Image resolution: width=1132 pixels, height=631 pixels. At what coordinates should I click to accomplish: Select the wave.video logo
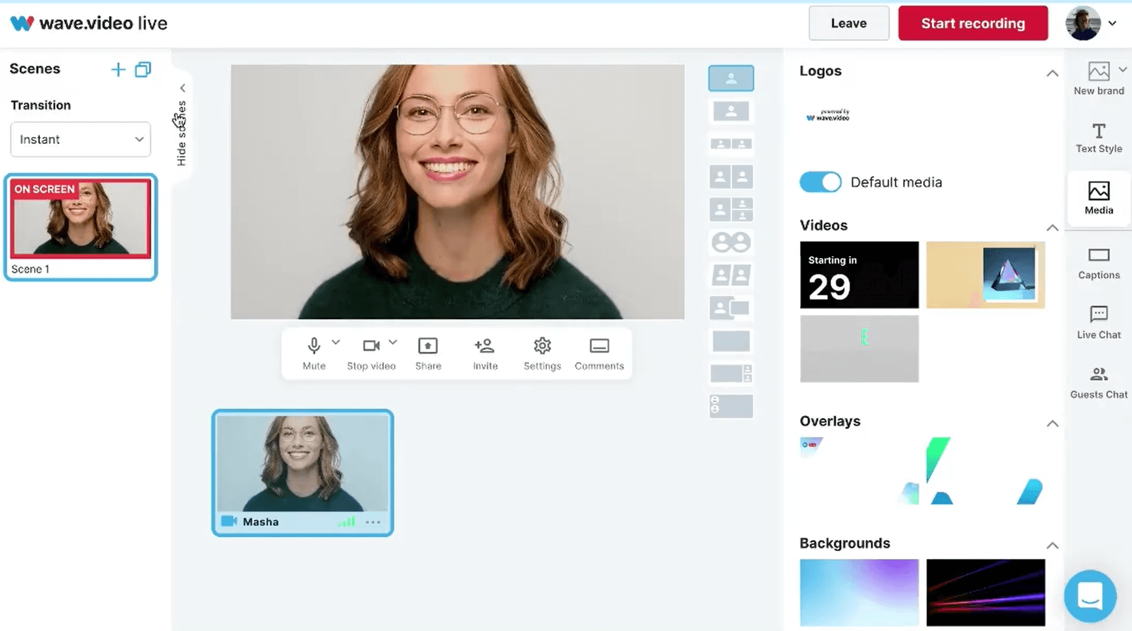point(828,115)
